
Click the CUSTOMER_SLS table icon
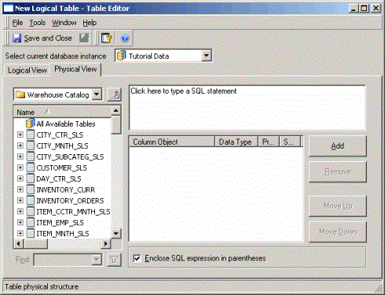[x=31, y=168]
